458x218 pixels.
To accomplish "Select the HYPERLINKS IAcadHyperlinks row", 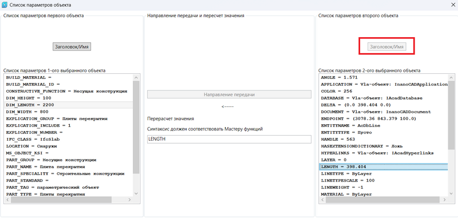I will (383, 153).
